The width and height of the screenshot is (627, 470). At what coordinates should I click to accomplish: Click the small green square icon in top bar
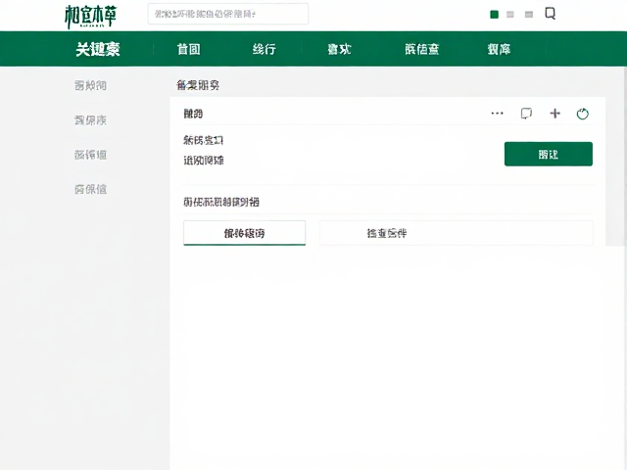[494, 15]
